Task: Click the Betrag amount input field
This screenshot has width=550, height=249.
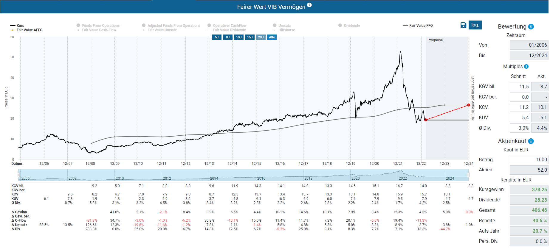Action: pyautogui.click(x=529, y=160)
